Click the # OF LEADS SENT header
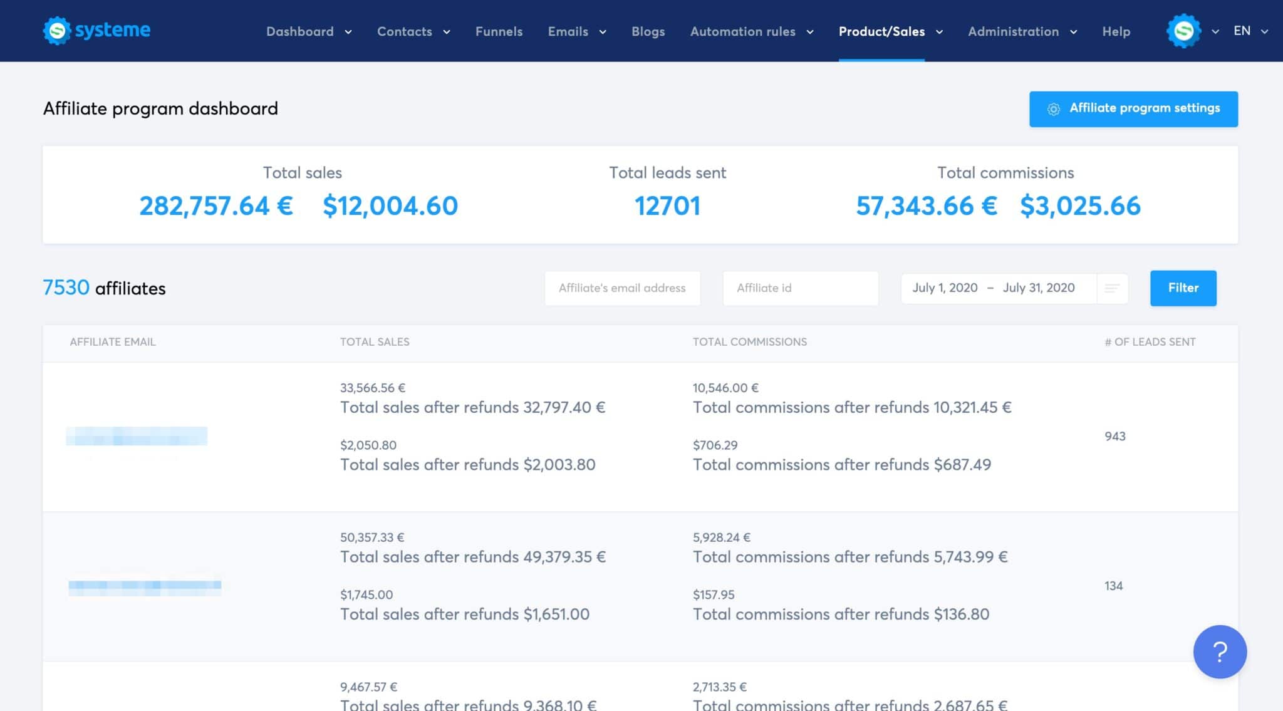Image resolution: width=1283 pixels, height=711 pixels. [1150, 342]
